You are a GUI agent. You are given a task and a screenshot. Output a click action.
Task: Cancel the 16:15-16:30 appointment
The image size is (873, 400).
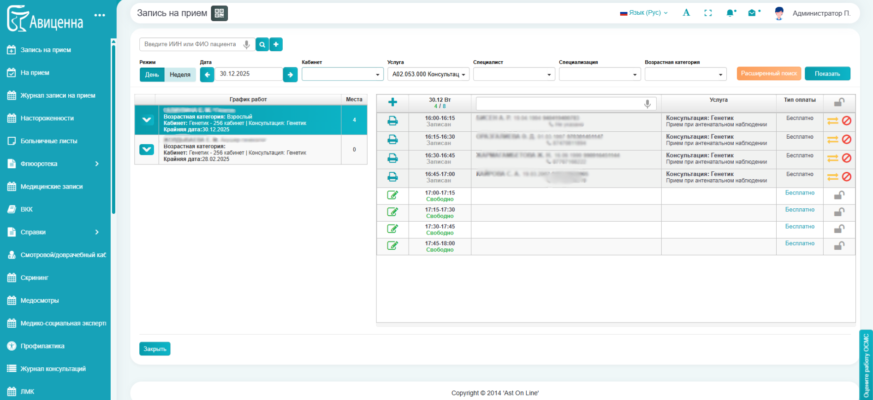(x=846, y=140)
